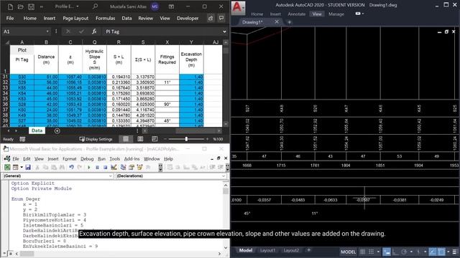Click the Save icon in VBA toolbar
Image resolution: width=460 pixels, height=258 pixels.
click(x=28, y=167)
